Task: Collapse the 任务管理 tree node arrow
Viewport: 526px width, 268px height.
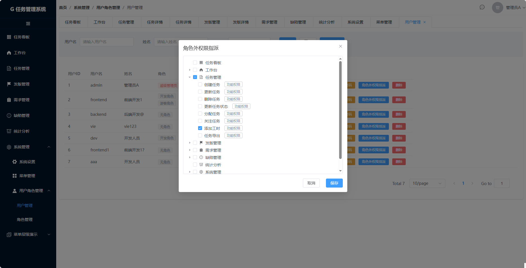Action: 190,77
